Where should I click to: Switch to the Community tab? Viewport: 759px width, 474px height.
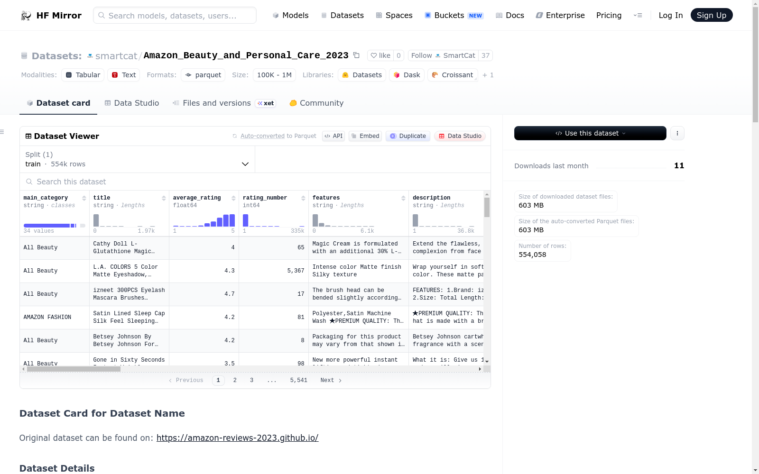(x=316, y=103)
